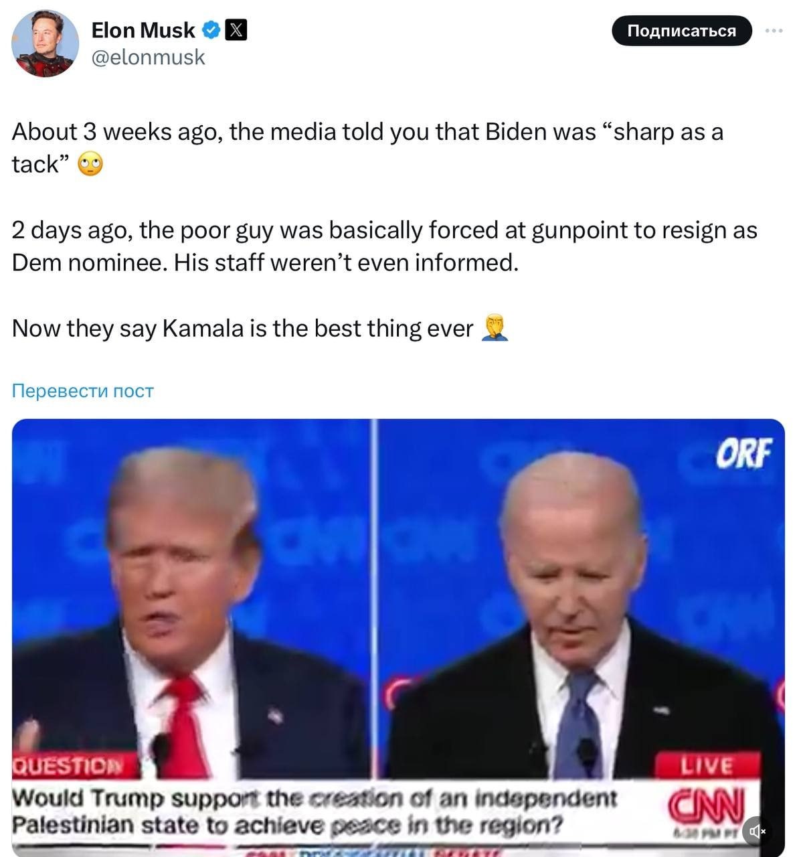Viewport: 797px width, 857px height.
Task: Click the CNN logo in video
Action: [x=706, y=805]
